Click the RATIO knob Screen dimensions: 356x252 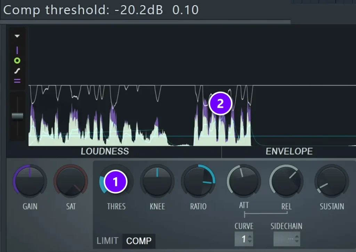tap(198, 180)
